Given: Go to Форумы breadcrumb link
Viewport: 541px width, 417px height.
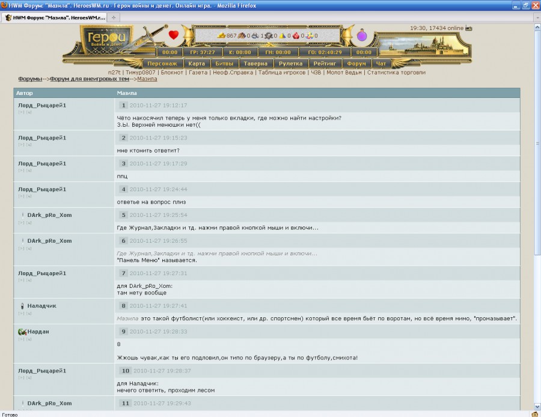Looking at the screenshot, I should click(x=30, y=79).
